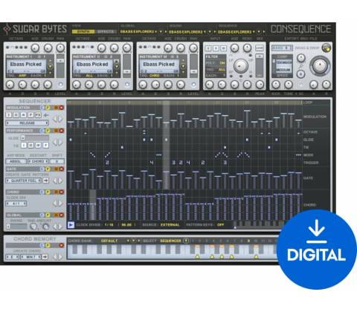357x312 pixels.
Task: Select filter input II button
Action: pyautogui.click(x=216, y=48)
